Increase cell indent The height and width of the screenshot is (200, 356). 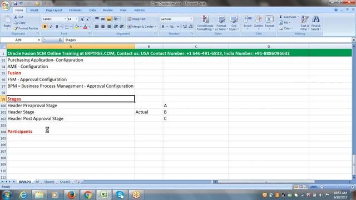[122, 27]
